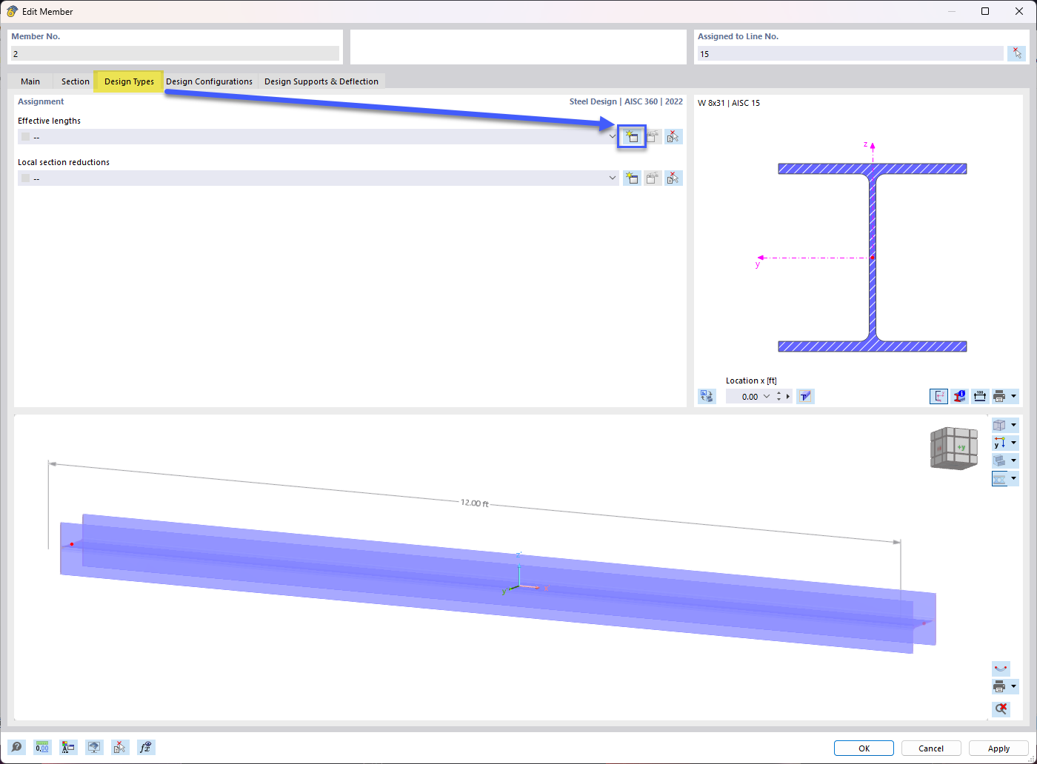
Task: Select the Design Types tab
Action: point(129,81)
